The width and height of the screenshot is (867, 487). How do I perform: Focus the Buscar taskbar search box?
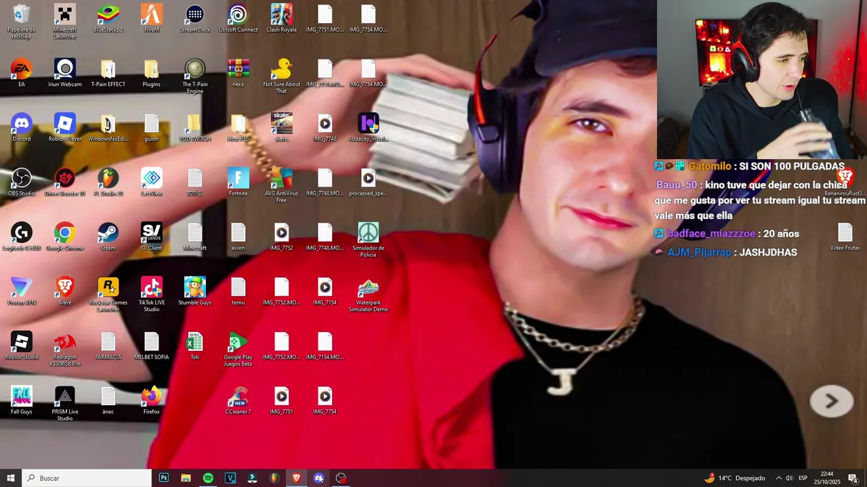click(x=87, y=478)
